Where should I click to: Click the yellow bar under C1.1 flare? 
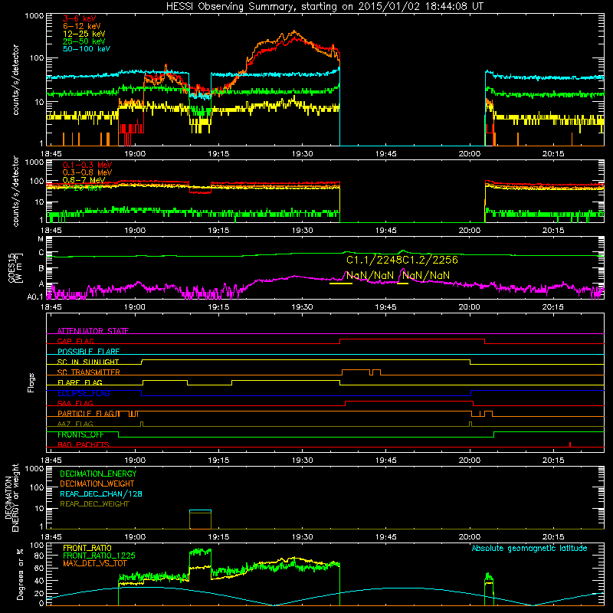341,284
